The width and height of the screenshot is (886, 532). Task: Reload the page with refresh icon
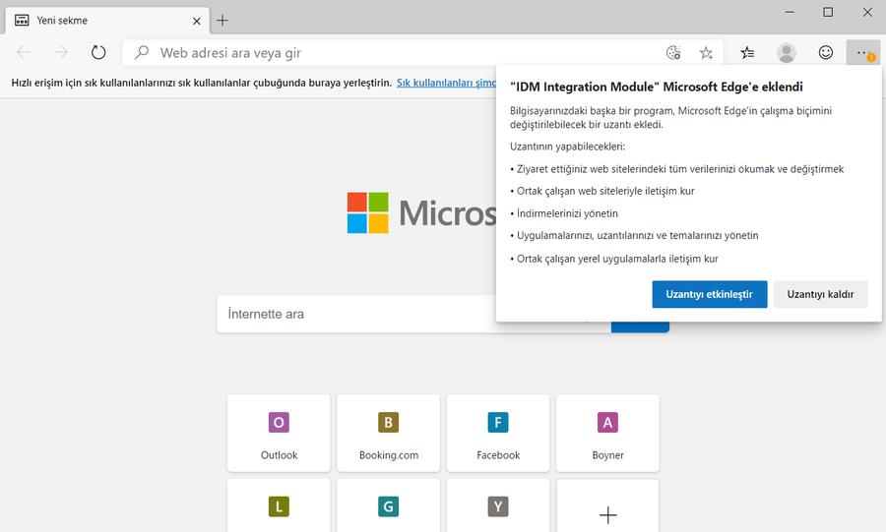click(98, 52)
